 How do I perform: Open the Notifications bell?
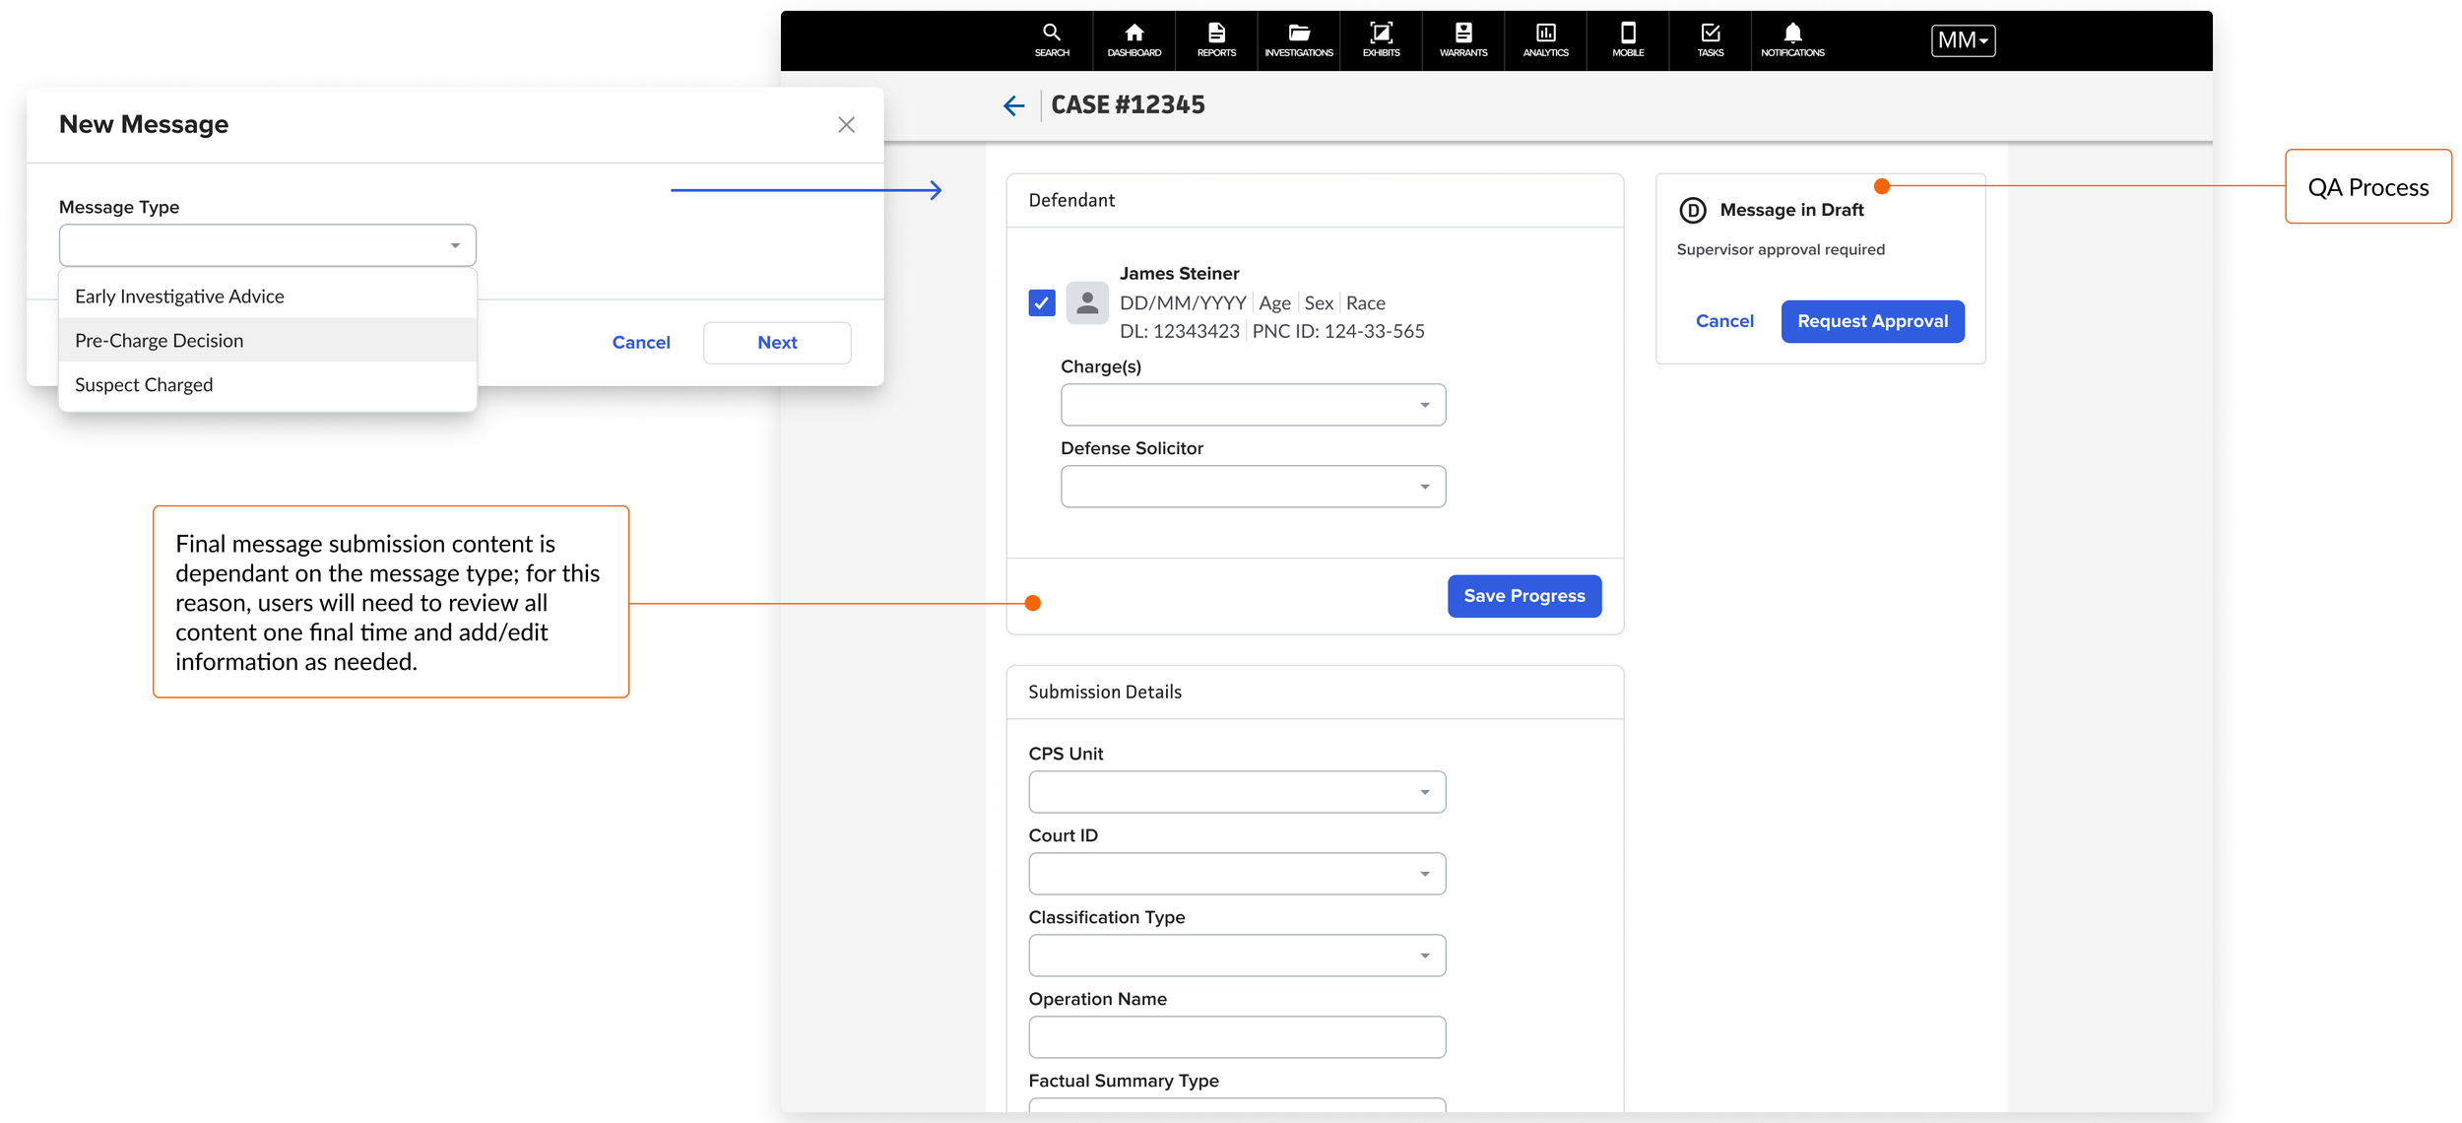[x=1792, y=39]
